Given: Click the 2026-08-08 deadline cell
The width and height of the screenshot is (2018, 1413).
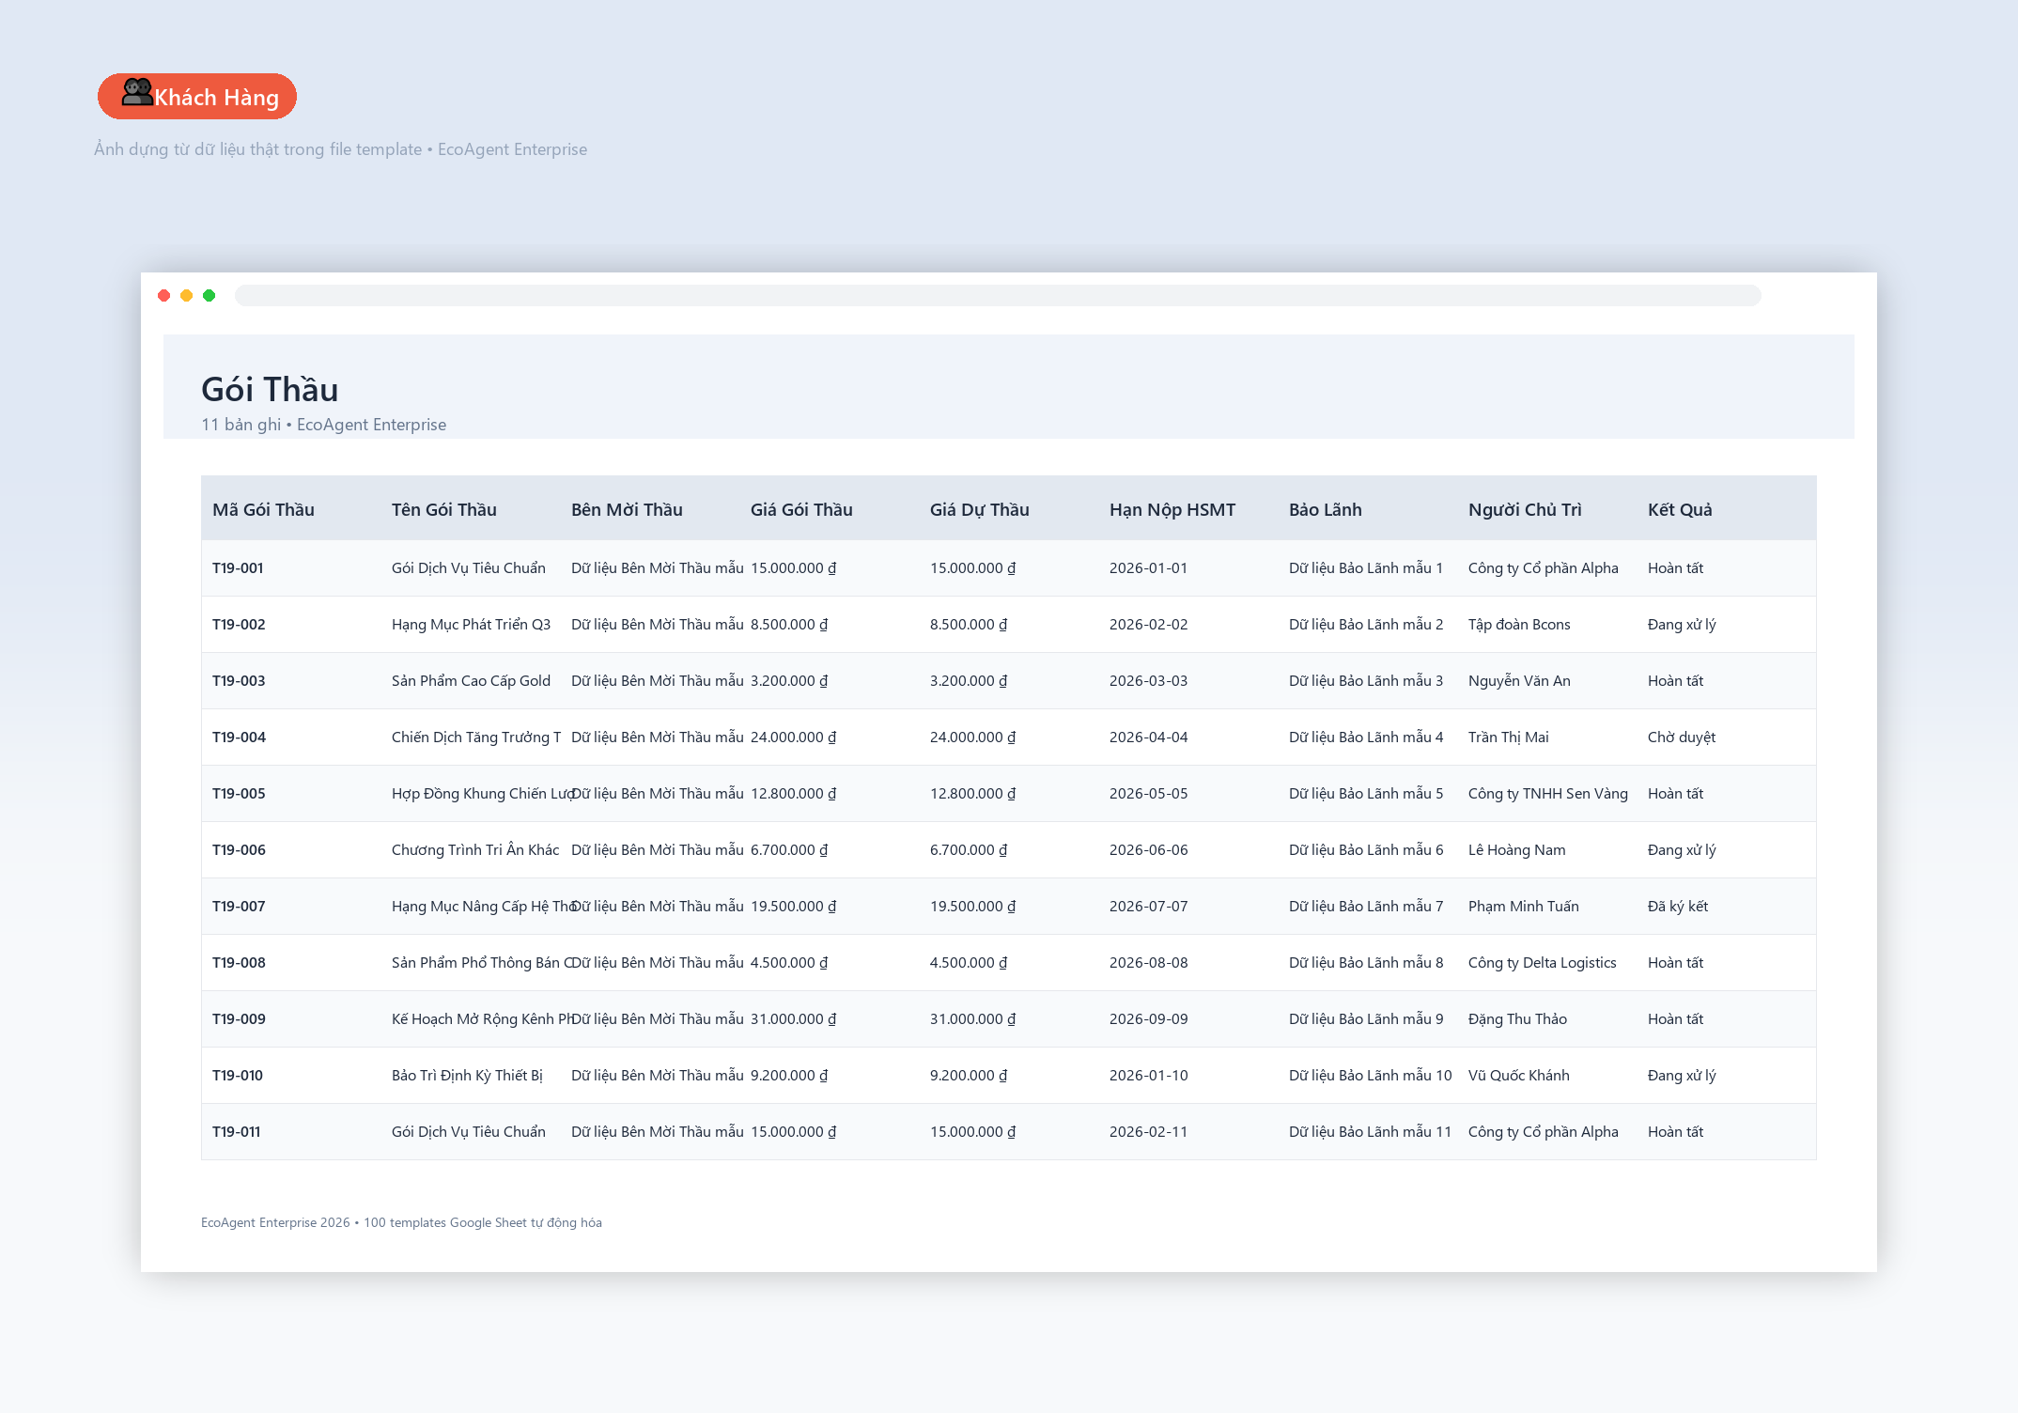Looking at the screenshot, I should [1148, 963].
